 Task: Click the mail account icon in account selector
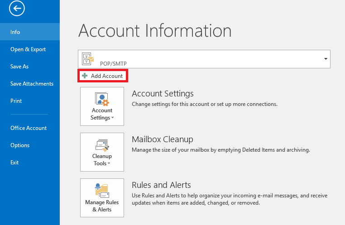point(87,59)
